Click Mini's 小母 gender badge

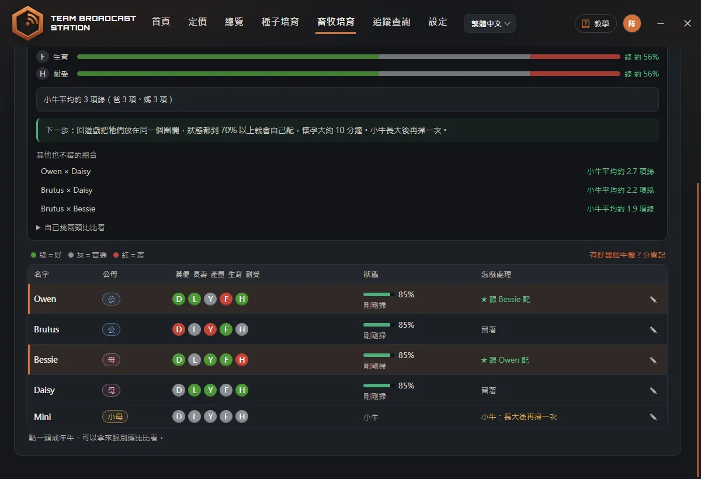click(x=115, y=416)
